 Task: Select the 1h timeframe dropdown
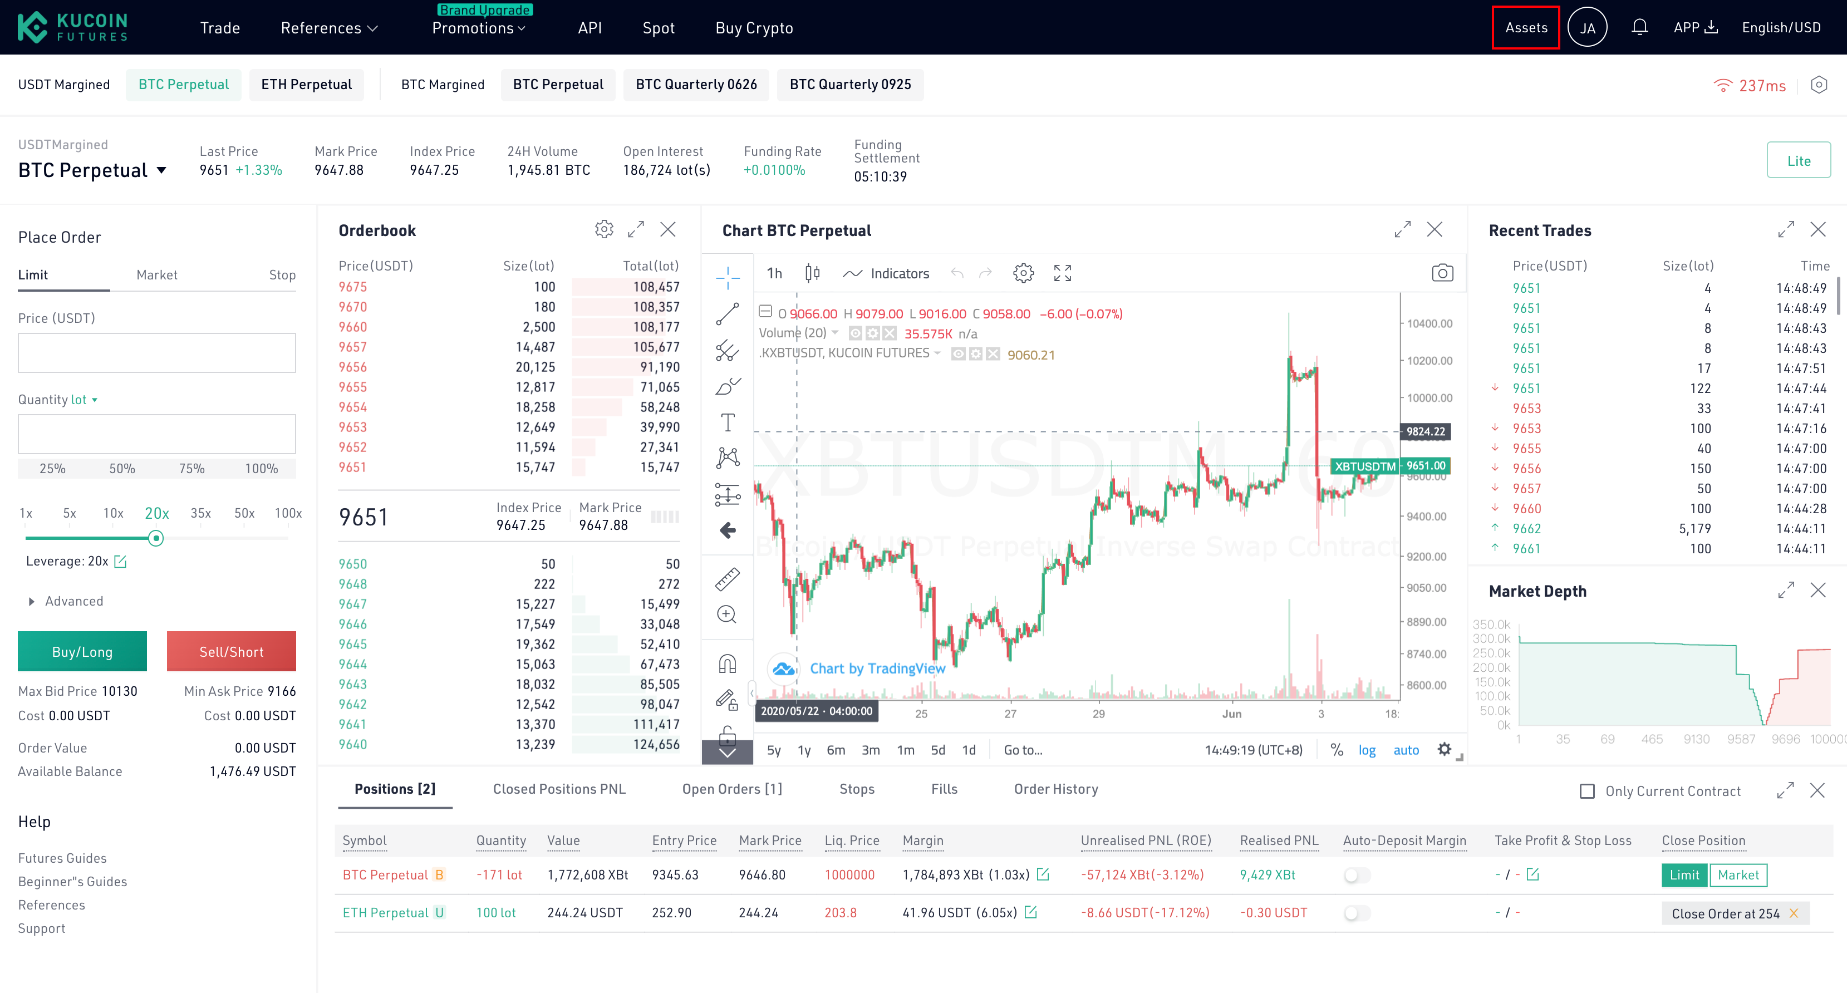pyautogui.click(x=775, y=273)
